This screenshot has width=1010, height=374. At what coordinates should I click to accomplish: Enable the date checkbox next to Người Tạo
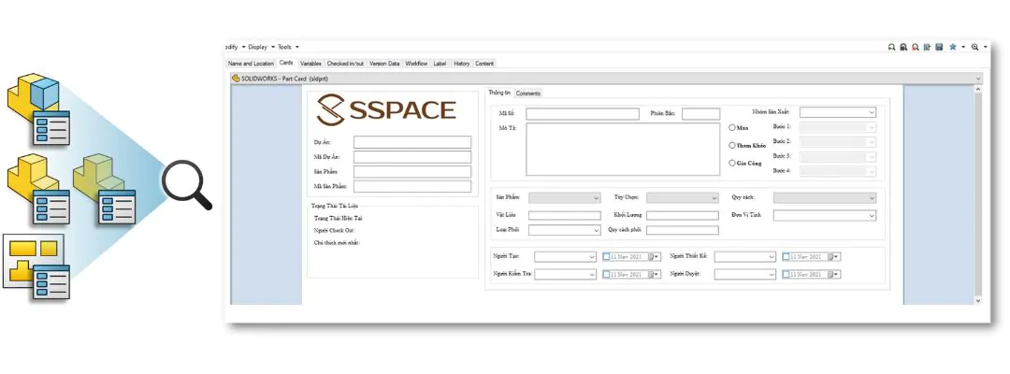(x=606, y=256)
